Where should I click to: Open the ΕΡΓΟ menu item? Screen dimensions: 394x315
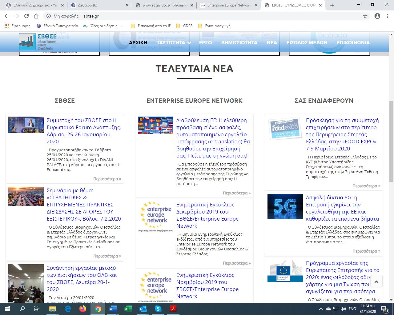pos(206,43)
